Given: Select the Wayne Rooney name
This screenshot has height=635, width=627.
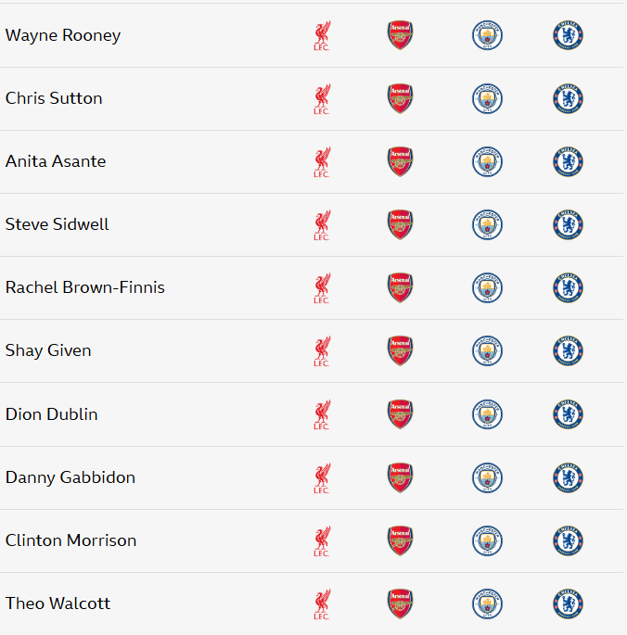Looking at the screenshot, I should click(x=63, y=36).
